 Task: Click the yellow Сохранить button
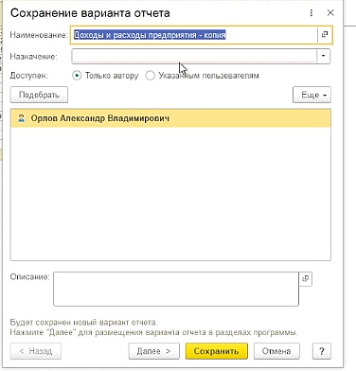(217, 351)
